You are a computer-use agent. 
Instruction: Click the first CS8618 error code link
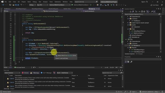tap(12, 79)
